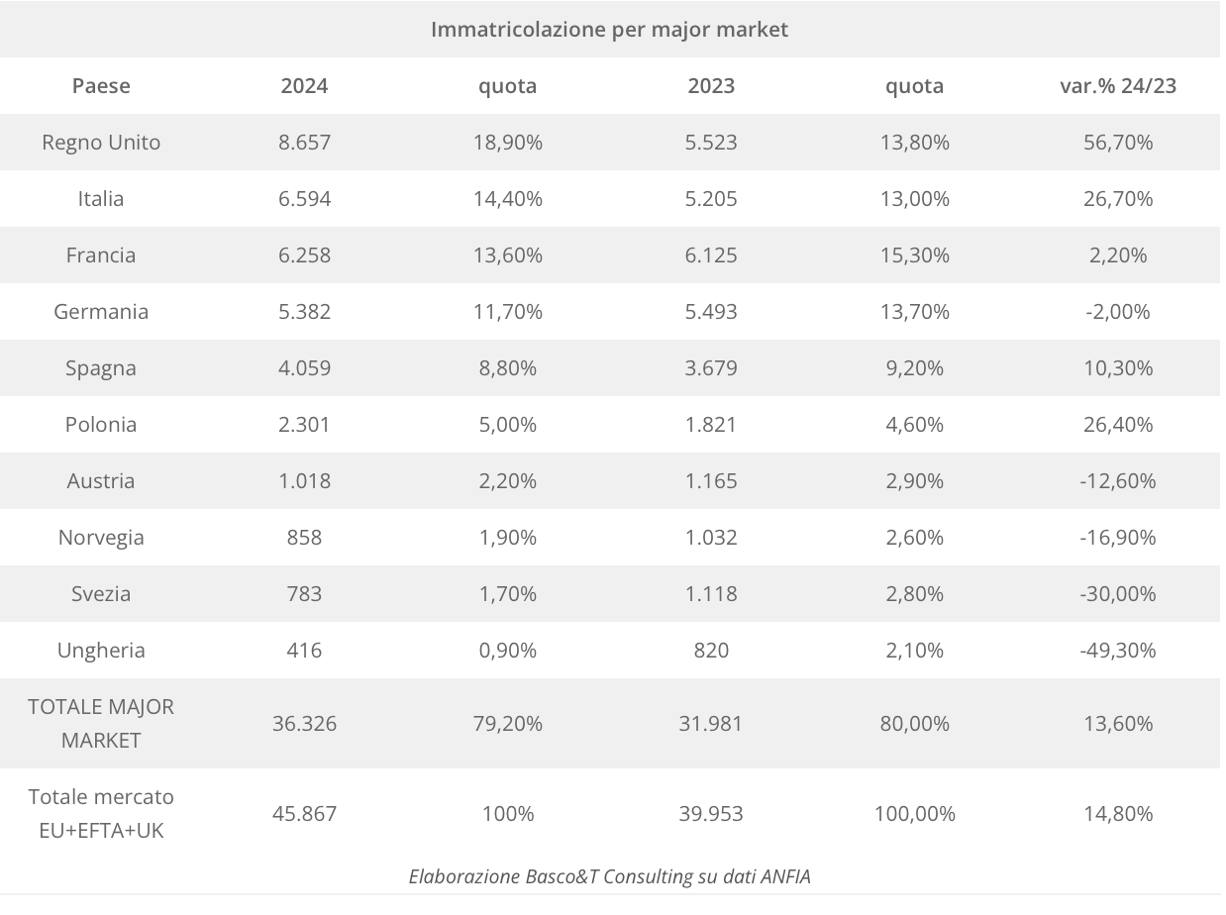This screenshot has height=915, width=1226.
Task: Select the 'Svezia' country cell
Action: (x=101, y=594)
